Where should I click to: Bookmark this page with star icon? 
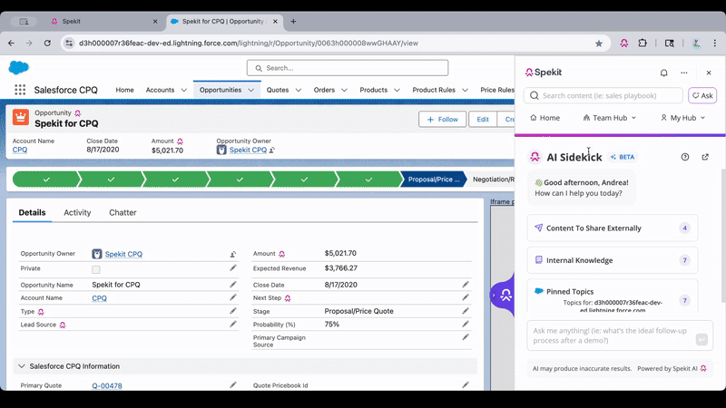tap(599, 43)
